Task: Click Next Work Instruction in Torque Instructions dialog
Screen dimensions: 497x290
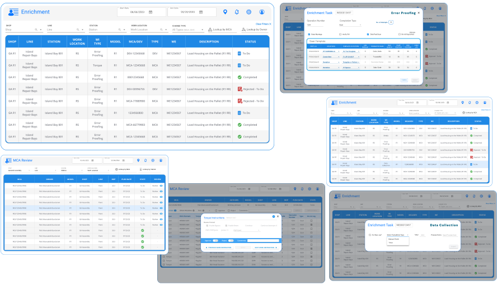Action: [x=266, y=248]
